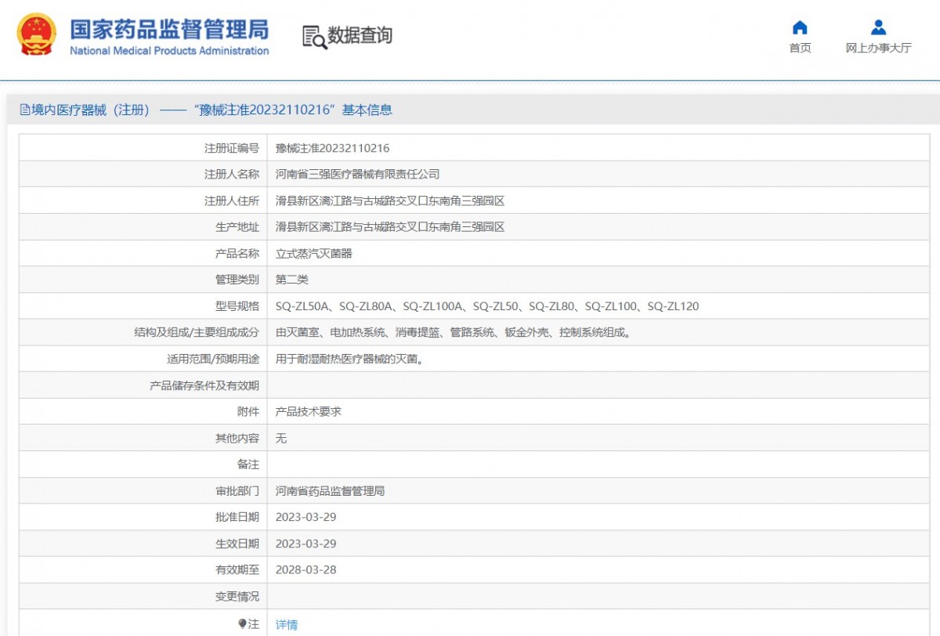Click 结构及组成/主要组成成分 label
940x636 pixels.
(197, 333)
